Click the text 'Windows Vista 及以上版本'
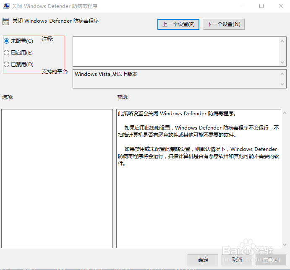Image resolution: width=290 pixels, height=270 pixels. pos(106,74)
